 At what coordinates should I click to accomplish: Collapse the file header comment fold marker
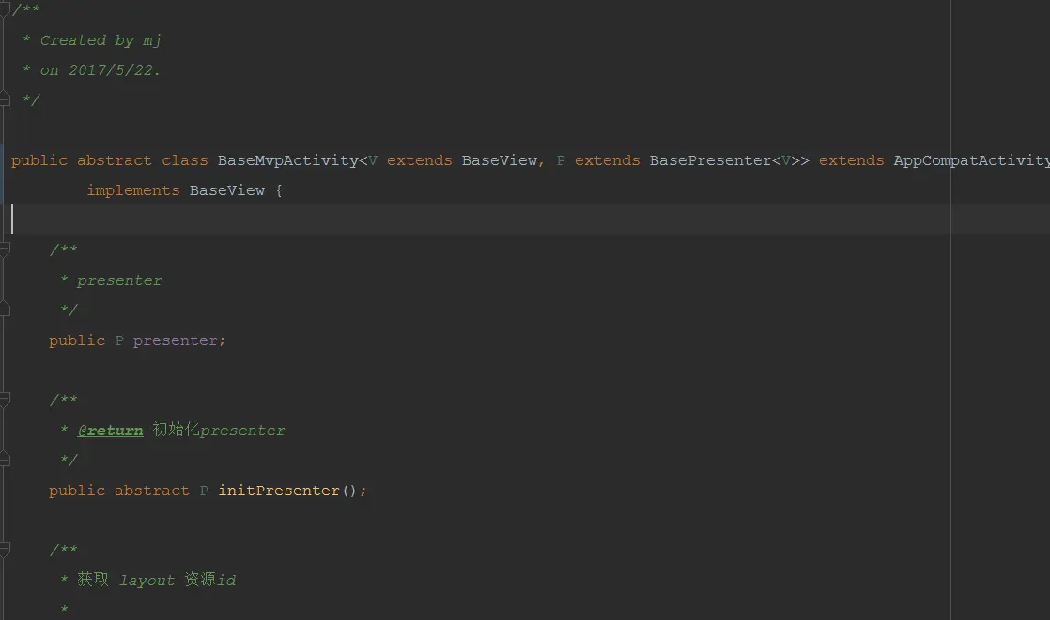5,9
